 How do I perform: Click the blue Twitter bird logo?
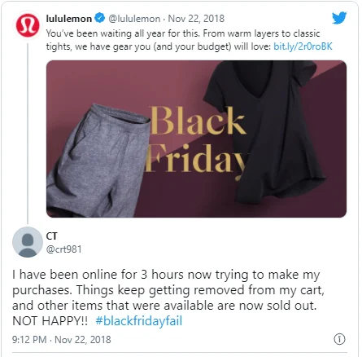click(x=339, y=18)
